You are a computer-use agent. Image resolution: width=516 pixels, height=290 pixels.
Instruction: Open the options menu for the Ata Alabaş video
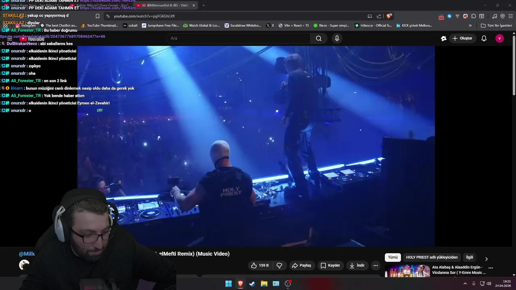click(491, 268)
